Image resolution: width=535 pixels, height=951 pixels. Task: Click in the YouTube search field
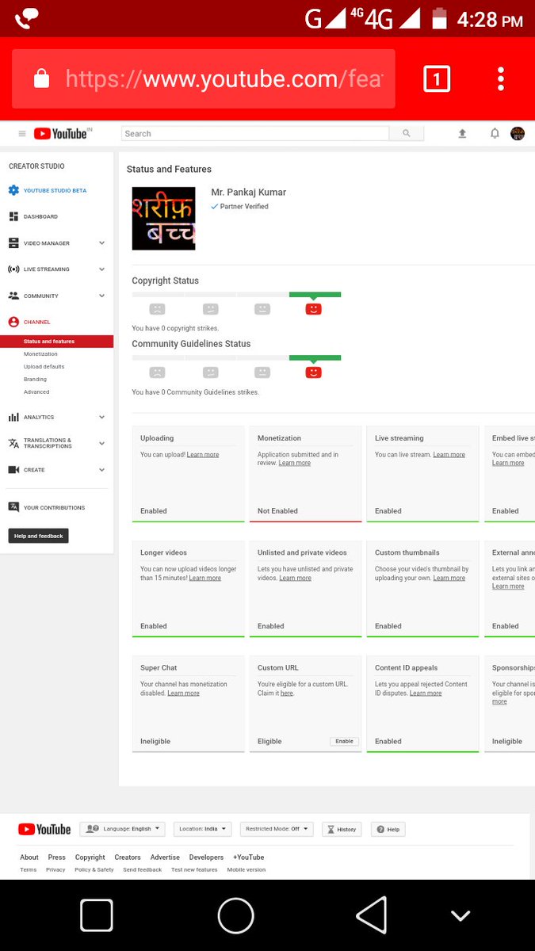[x=257, y=134]
